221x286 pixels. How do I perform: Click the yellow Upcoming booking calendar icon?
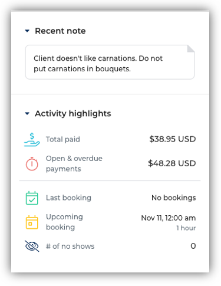pyautogui.click(x=32, y=222)
